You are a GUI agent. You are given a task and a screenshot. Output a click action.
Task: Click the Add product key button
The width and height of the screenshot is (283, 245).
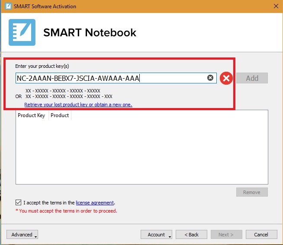coord(252,78)
